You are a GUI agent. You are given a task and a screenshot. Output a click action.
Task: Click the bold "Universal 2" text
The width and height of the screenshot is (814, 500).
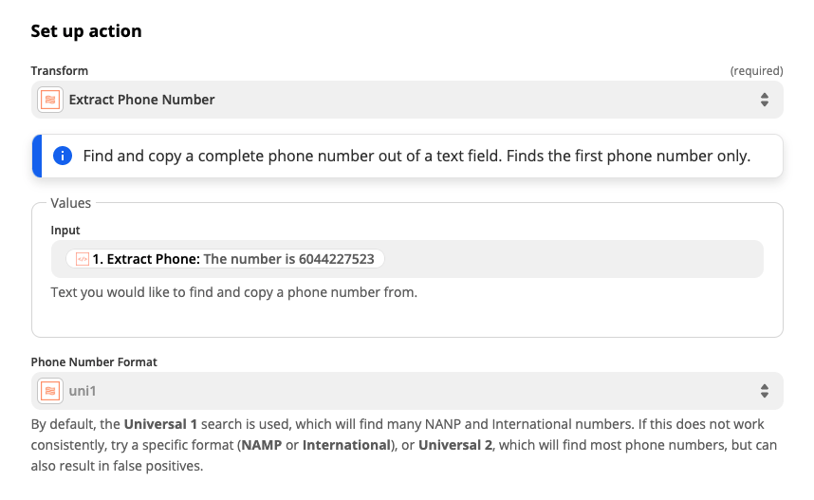pos(455,445)
